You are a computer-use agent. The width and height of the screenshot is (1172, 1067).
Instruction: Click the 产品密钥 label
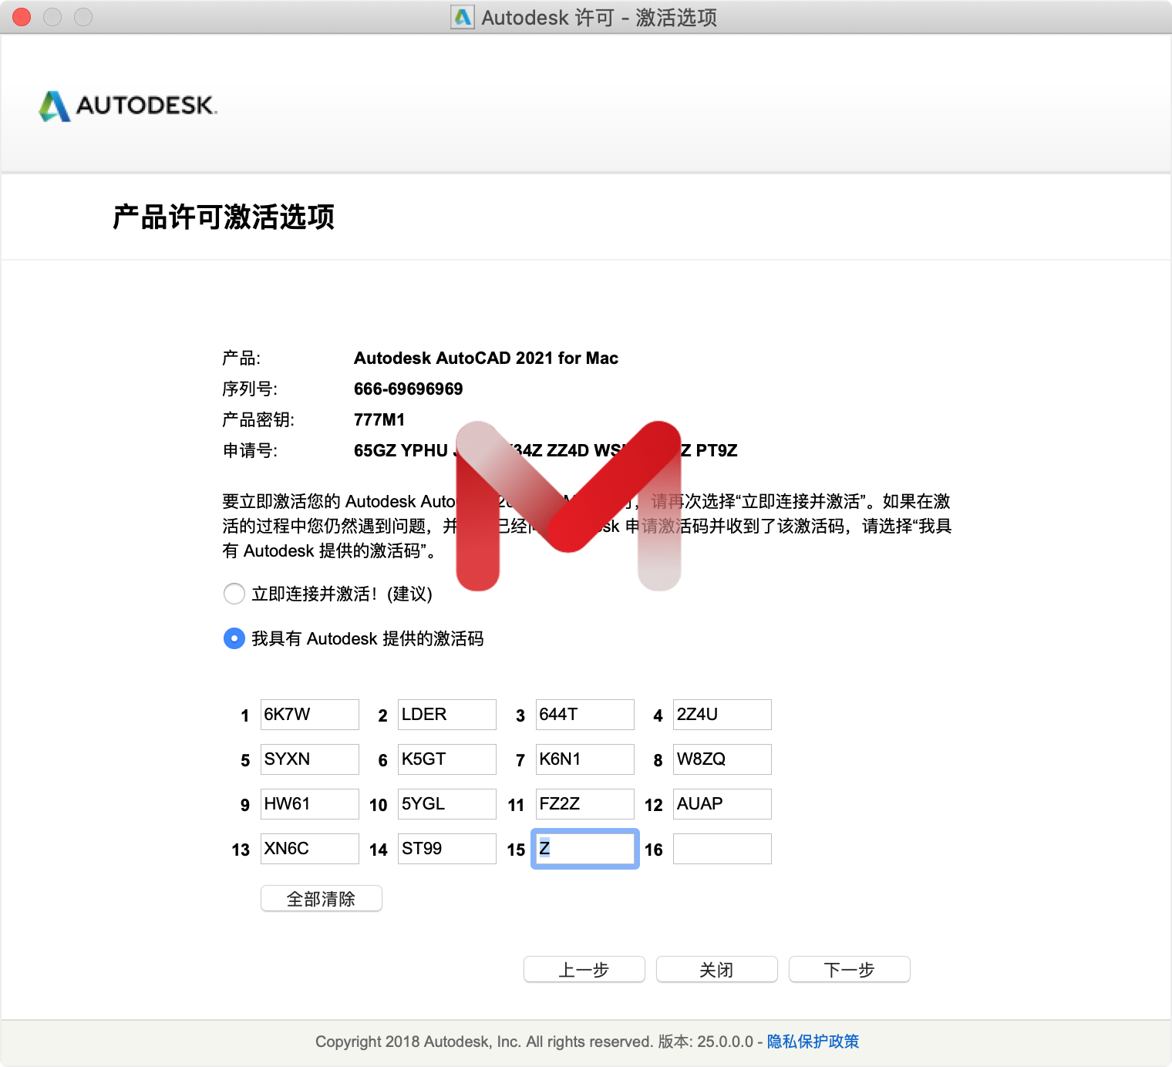click(x=258, y=419)
